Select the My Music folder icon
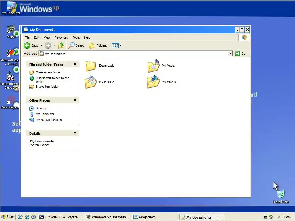Image resolution: width=295 pixels, height=221 pixels. 154,66
